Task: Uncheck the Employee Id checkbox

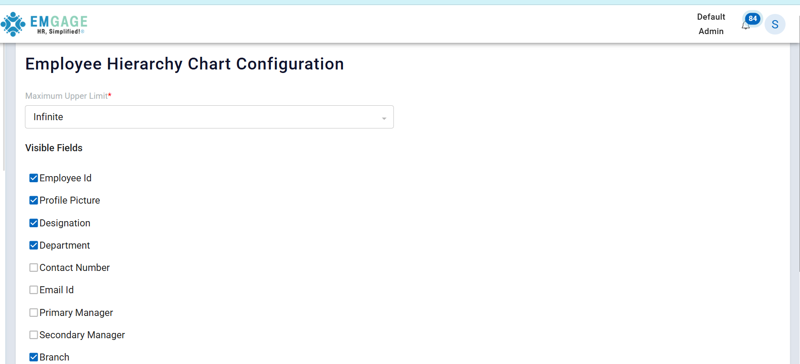Action: [x=34, y=178]
